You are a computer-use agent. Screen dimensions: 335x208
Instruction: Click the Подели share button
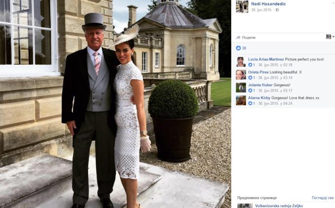pyautogui.click(x=246, y=38)
